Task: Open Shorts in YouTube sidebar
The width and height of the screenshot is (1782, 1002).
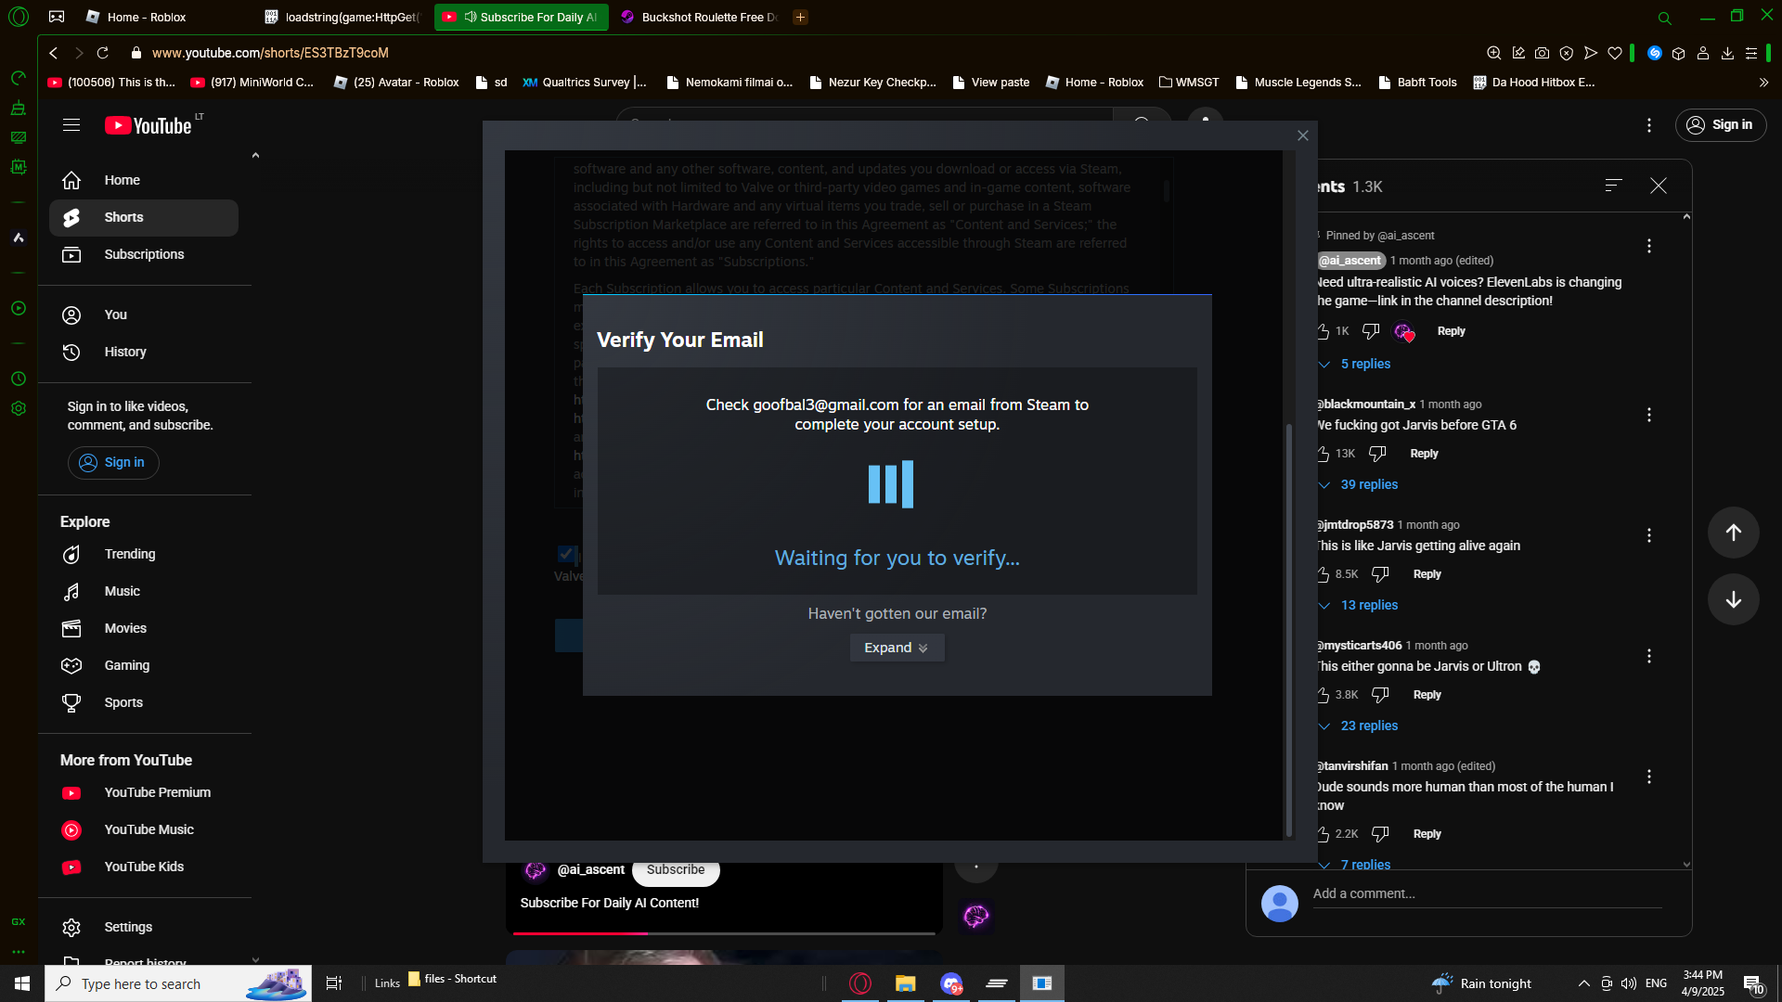Action: coord(144,217)
